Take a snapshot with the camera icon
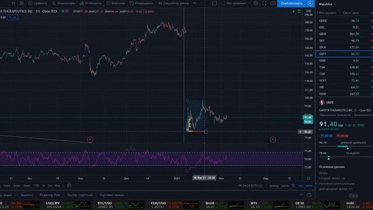Screen dimensions: 373x210 273,3
